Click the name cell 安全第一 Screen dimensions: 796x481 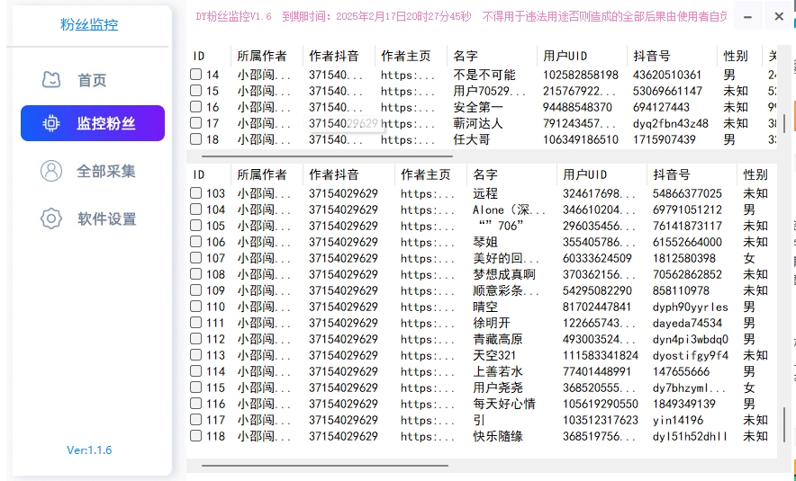coord(478,108)
